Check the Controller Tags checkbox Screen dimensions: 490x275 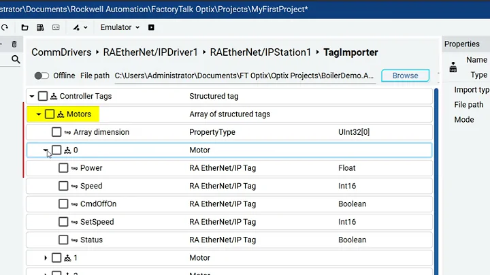(x=43, y=96)
